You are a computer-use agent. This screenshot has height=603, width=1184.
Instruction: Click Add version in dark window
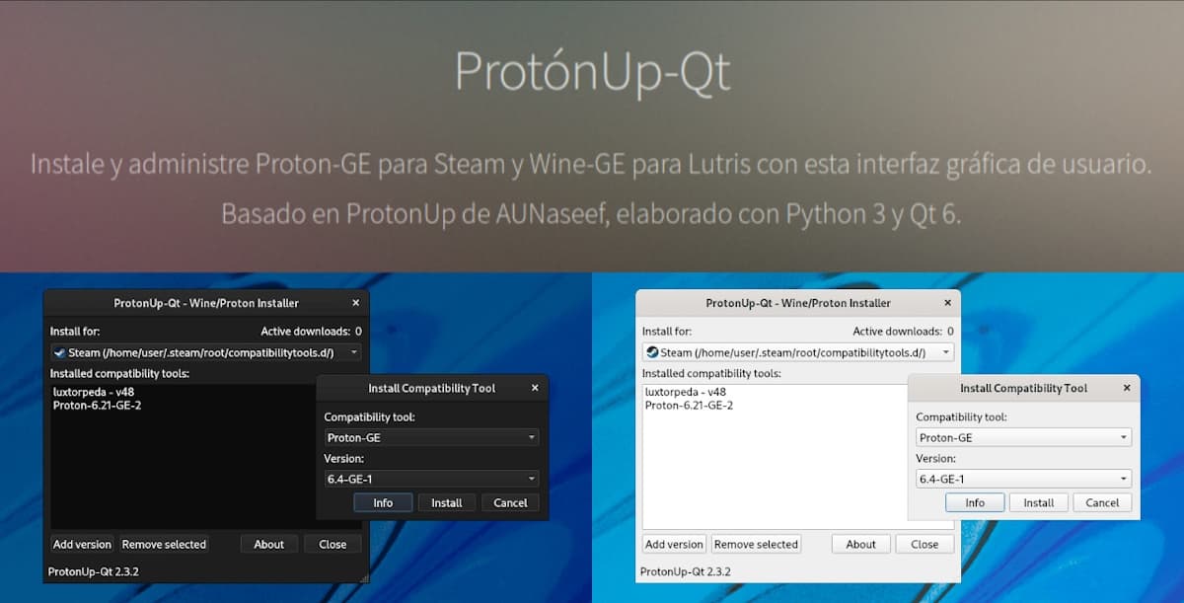click(x=82, y=544)
